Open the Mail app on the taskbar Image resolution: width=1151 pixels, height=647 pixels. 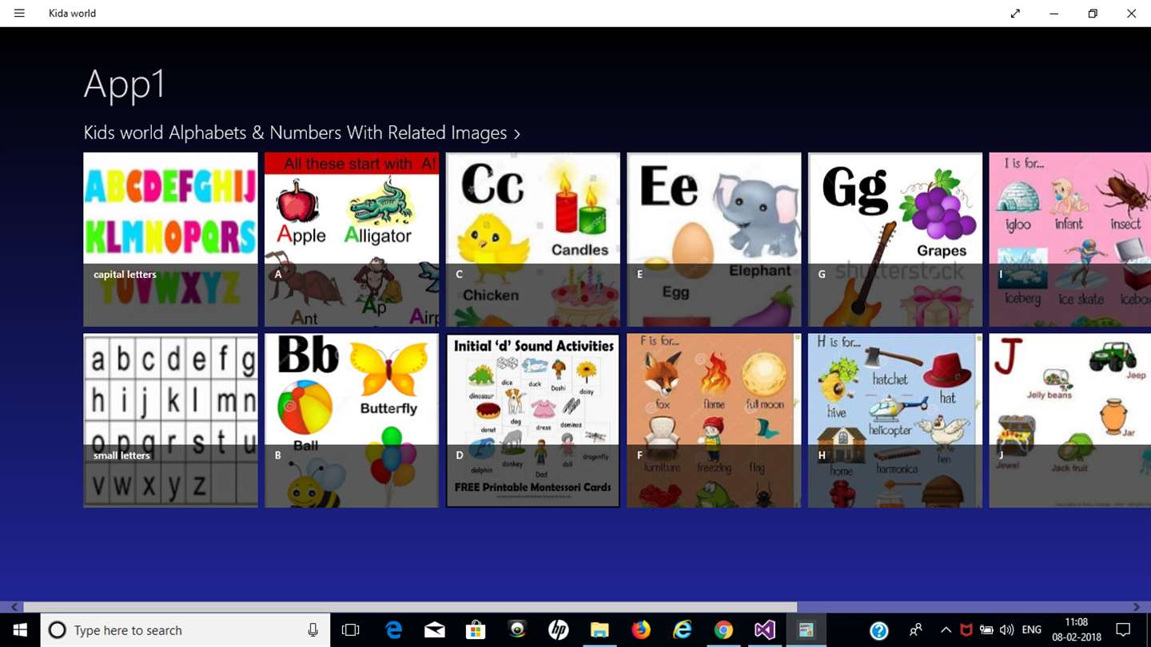[x=435, y=630]
